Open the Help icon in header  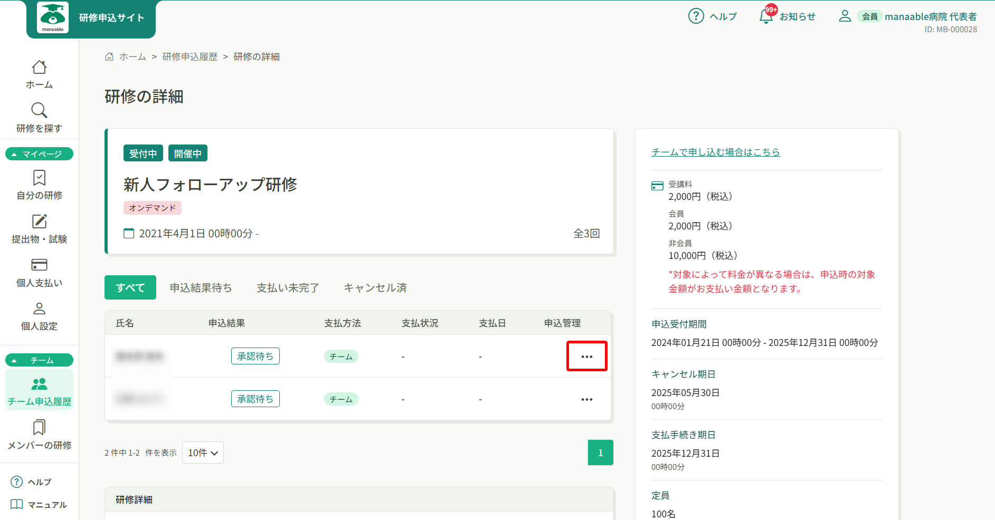(696, 16)
